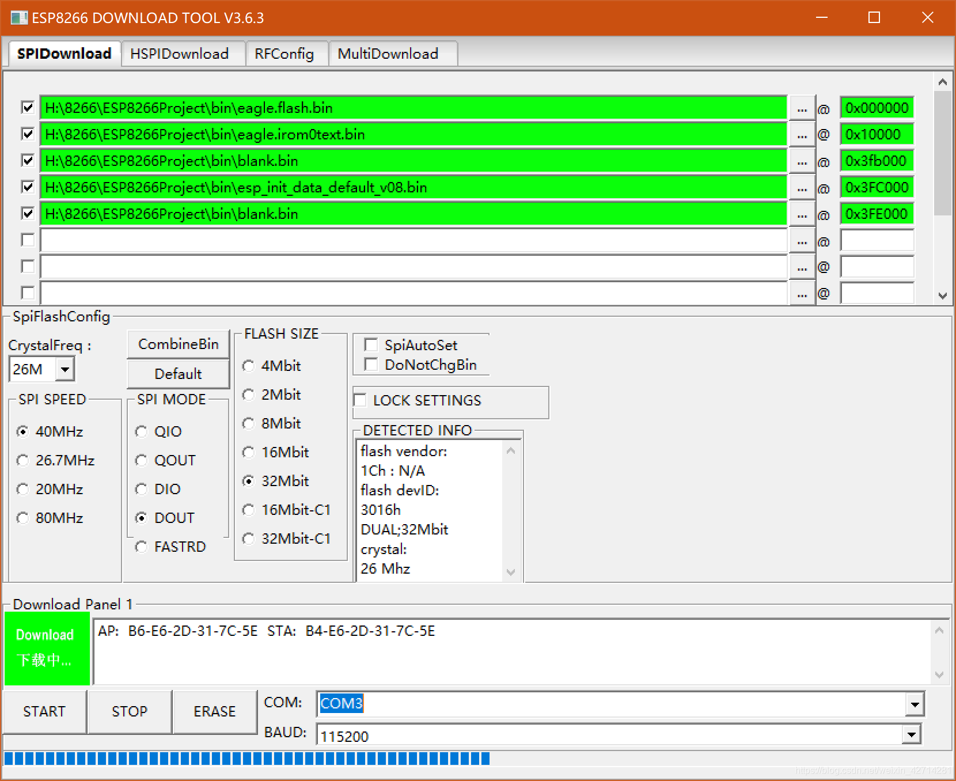The height and width of the screenshot is (781, 956).
Task: Open the CrystalFreq dropdown
Action: coord(65,369)
